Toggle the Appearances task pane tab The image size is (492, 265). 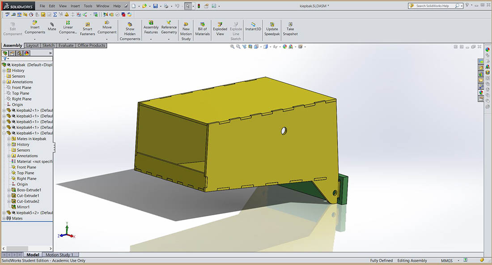point(481,92)
